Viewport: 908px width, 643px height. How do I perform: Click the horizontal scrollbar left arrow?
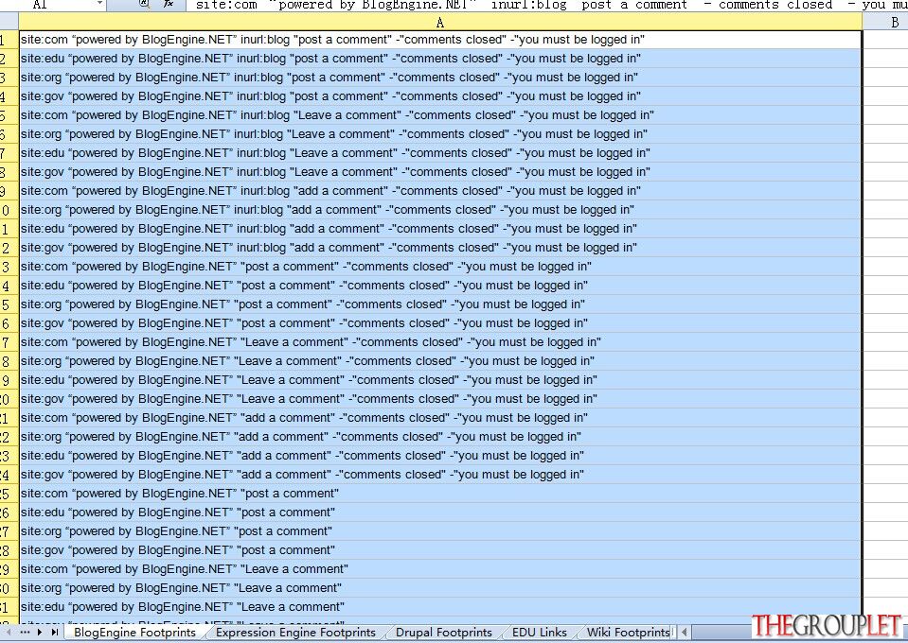click(x=684, y=633)
